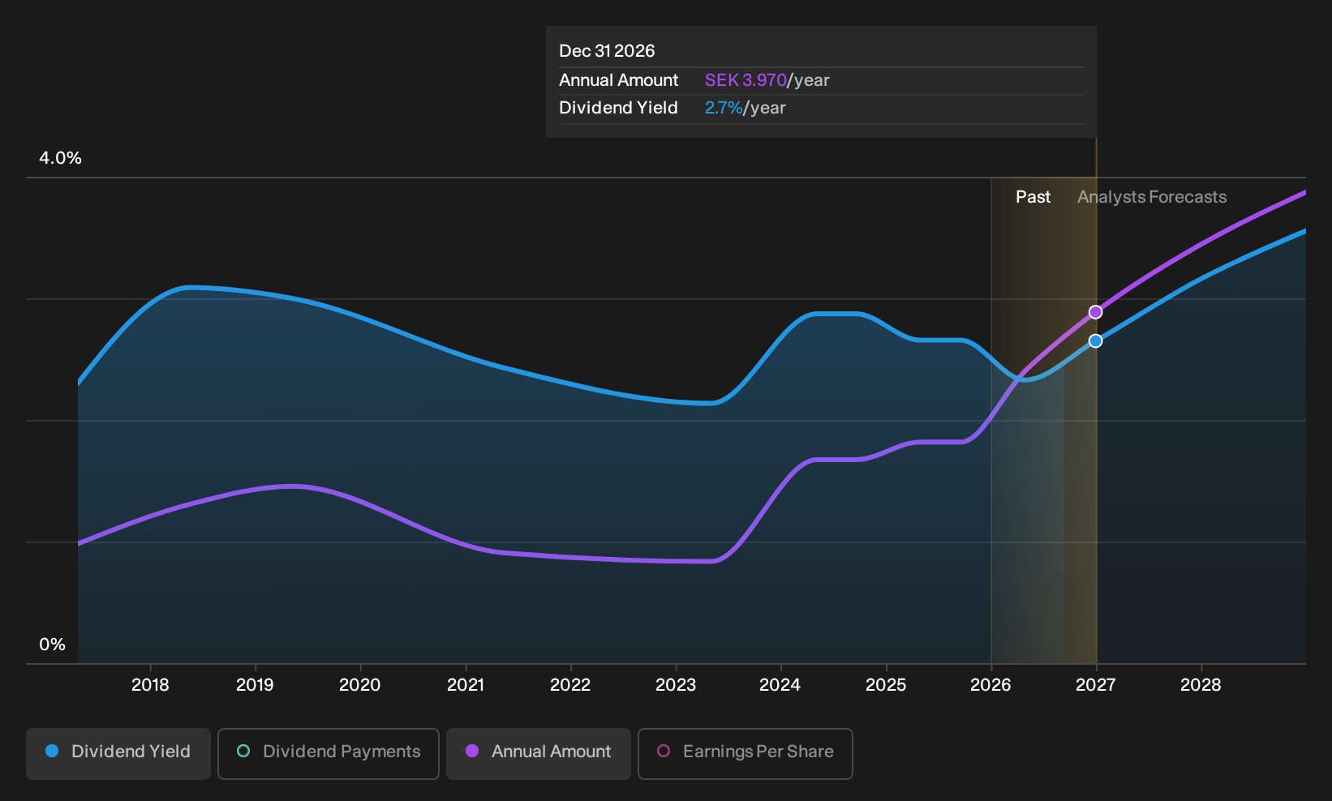Select the blue Dividend Yield data point marker

coord(1095,341)
